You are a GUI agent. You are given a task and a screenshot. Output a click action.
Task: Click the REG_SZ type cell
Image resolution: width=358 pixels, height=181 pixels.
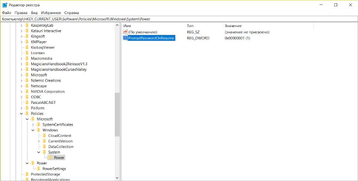pyautogui.click(x=193, y=32)
